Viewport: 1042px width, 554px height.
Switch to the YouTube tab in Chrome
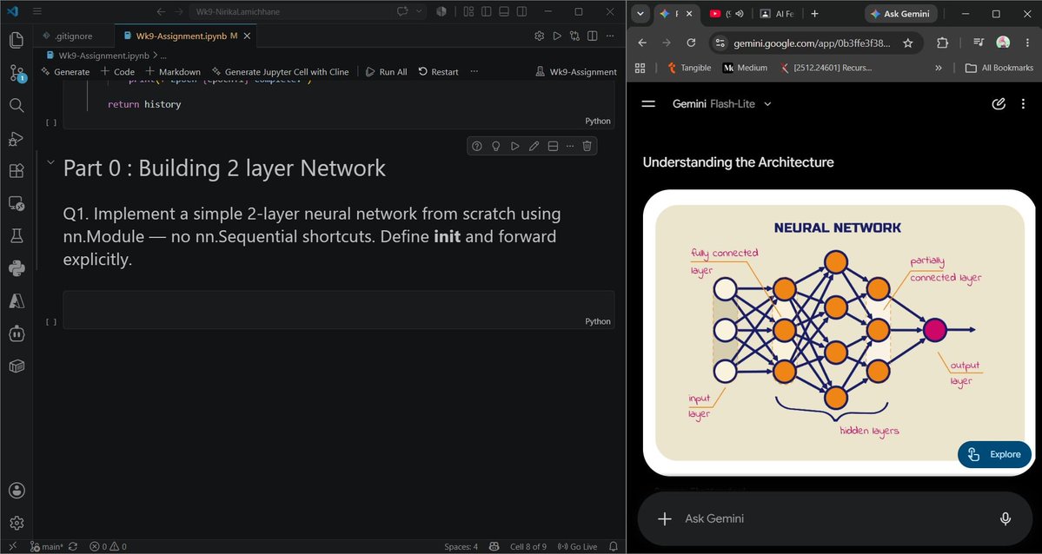726,14
